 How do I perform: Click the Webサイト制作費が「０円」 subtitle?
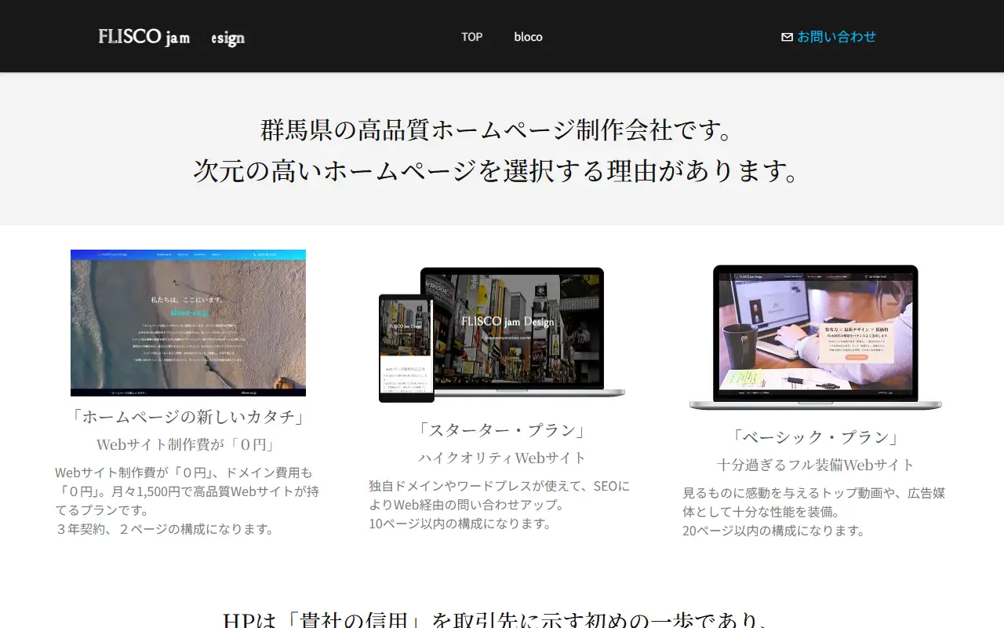[187, 444]
